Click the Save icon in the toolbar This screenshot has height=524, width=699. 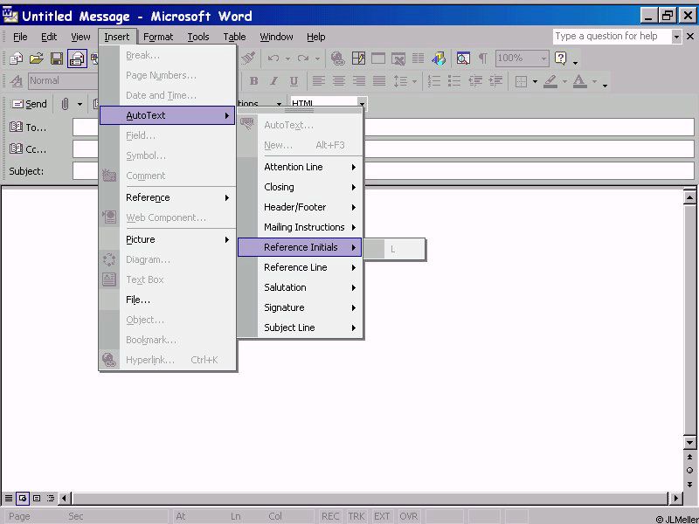[x=57, y=59]
